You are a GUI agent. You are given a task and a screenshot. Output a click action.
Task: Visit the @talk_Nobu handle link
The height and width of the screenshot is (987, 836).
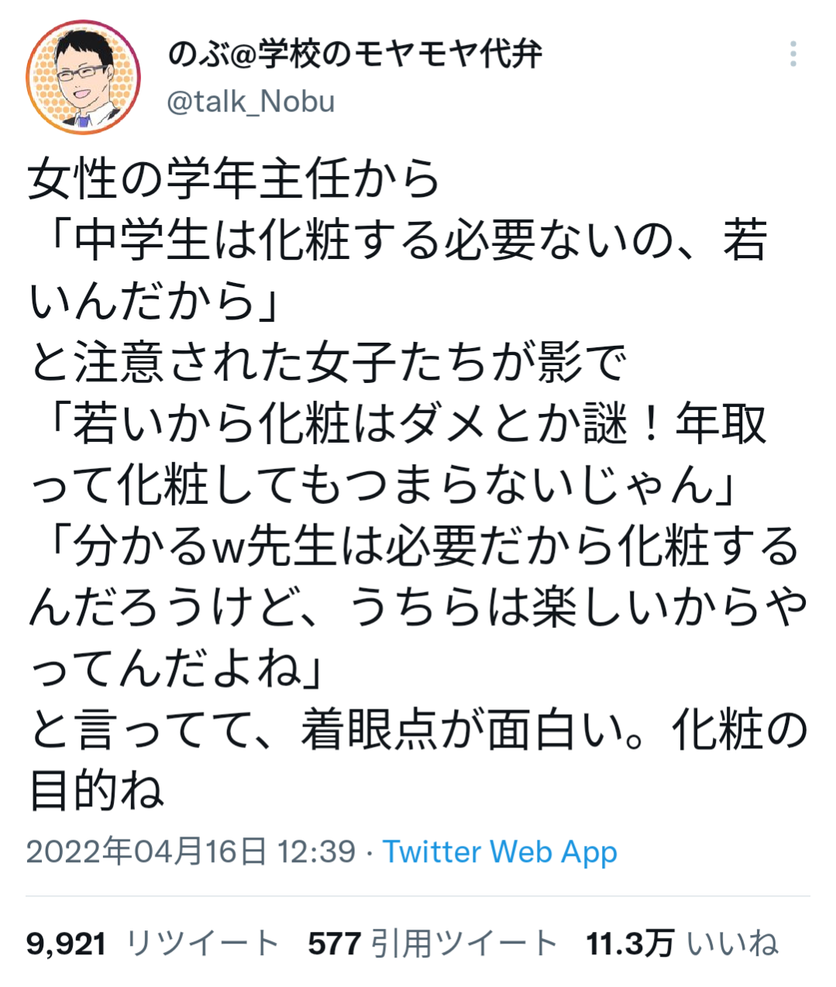click(251, 102)
